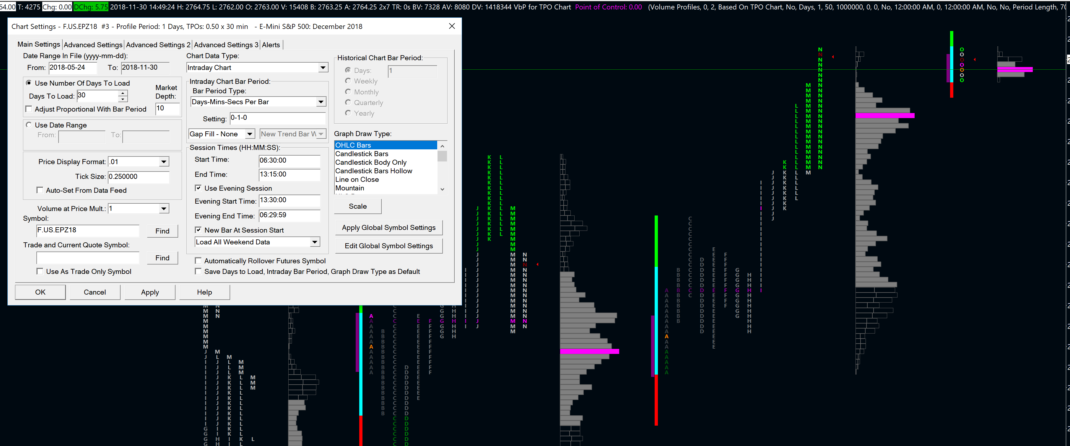1070x446 pixels.
Task: Click the Scale button
Action: 358,206
